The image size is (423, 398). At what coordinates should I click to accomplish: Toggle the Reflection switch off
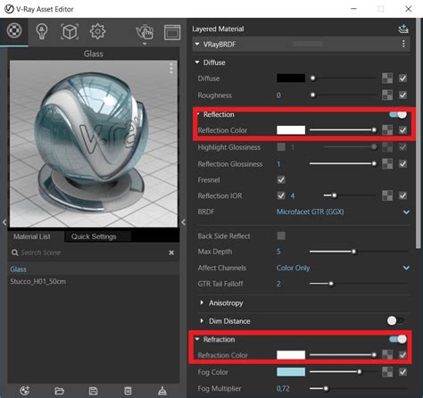398,114
